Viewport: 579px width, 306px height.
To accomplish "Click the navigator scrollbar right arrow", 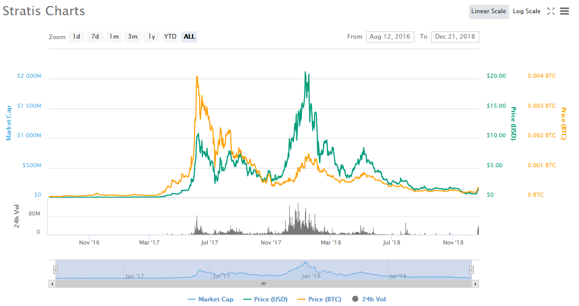I will (x=475, y=284).
